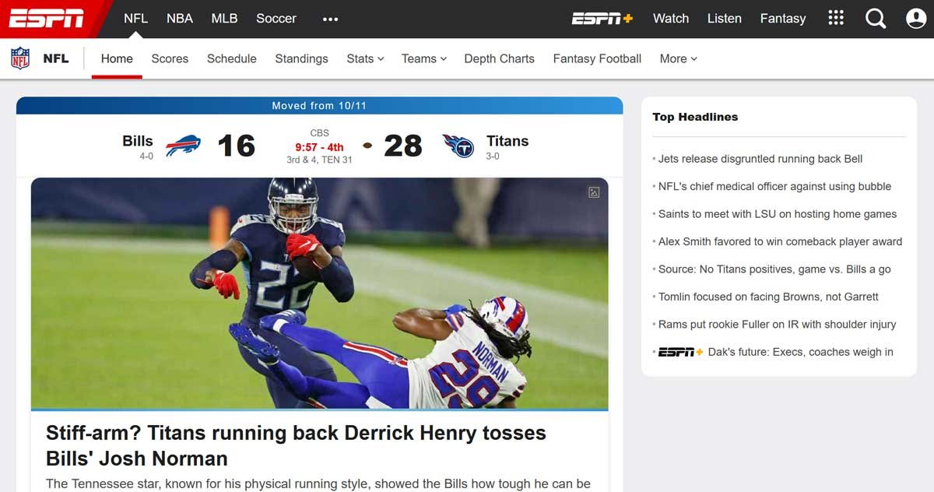
Task: Open the Titans team name link
Action: pos(507,141)
